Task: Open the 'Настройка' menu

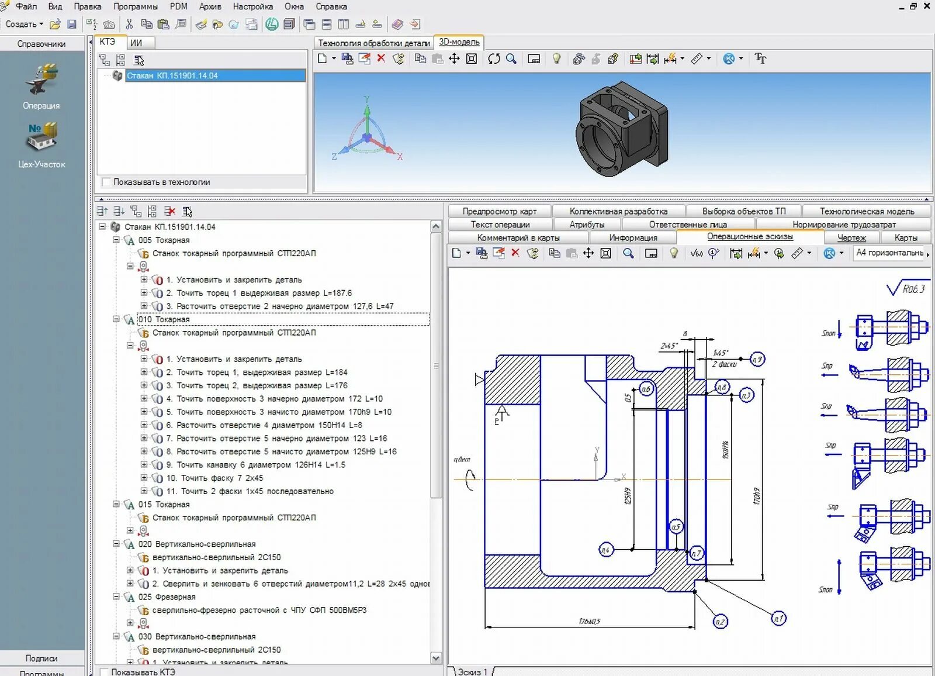Action: point(252,6)
